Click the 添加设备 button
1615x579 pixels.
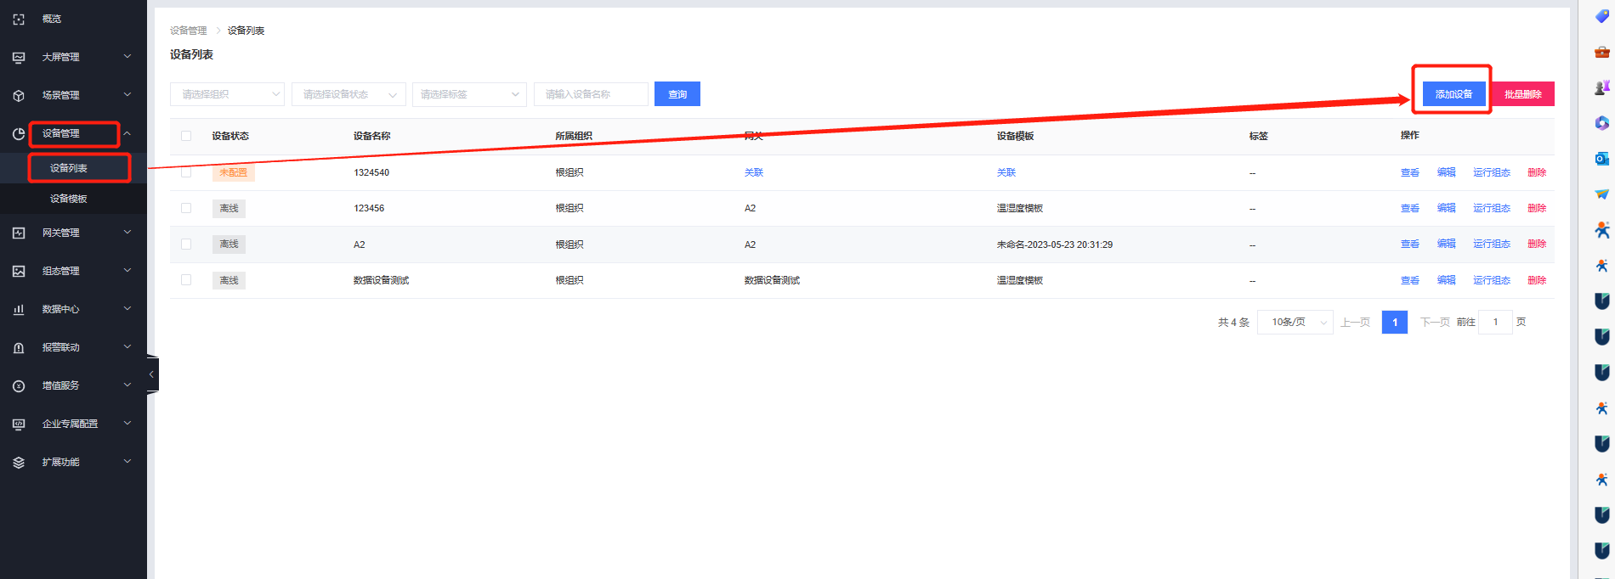coord(1453,94)
